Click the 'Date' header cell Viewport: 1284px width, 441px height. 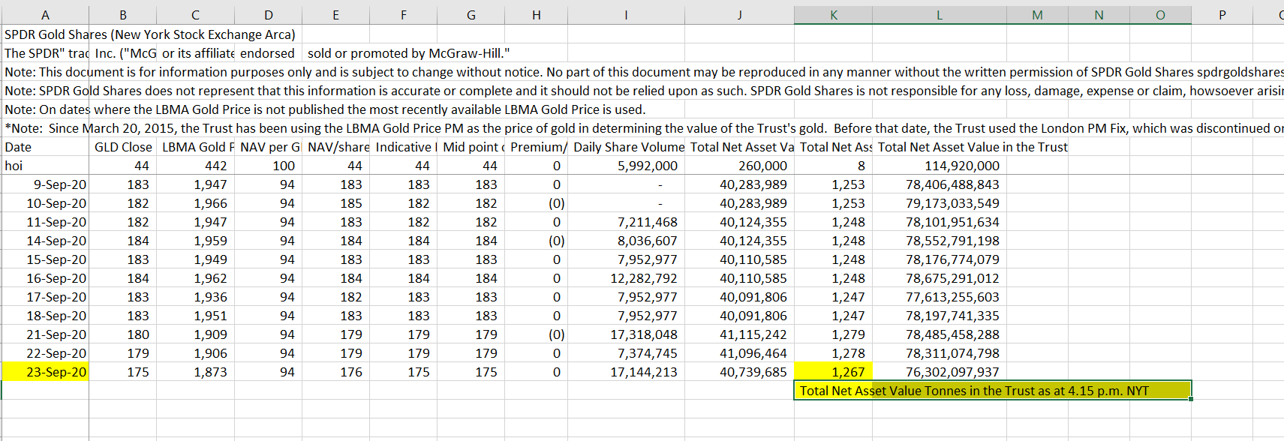45,147
